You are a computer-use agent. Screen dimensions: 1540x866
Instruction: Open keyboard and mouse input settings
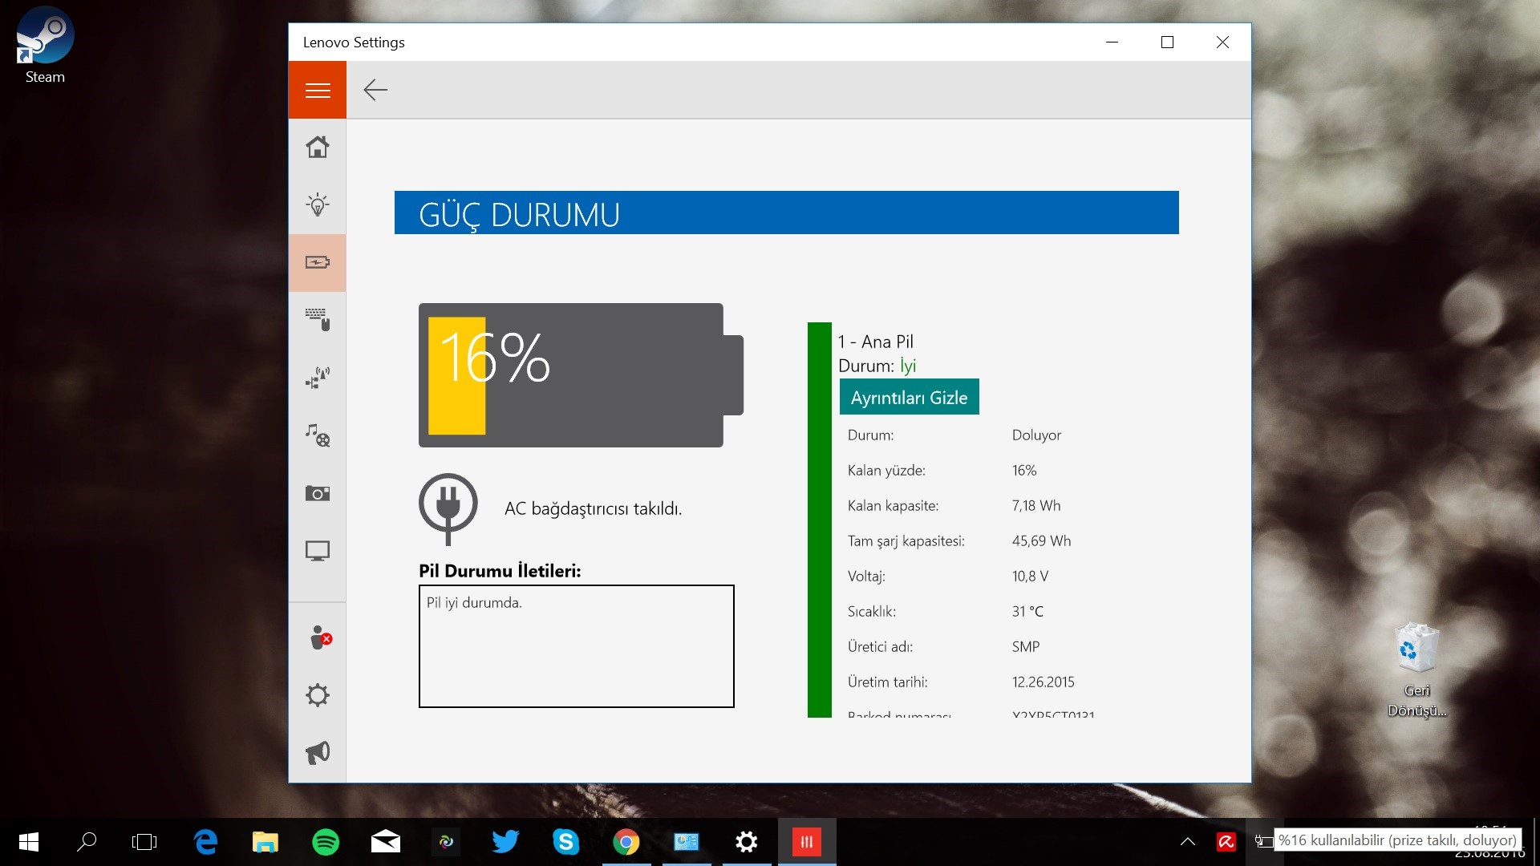[x=318, y=320]
